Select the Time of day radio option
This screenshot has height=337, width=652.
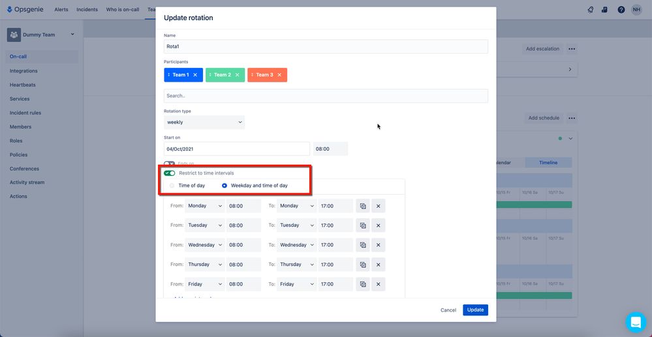pos(172,185)
